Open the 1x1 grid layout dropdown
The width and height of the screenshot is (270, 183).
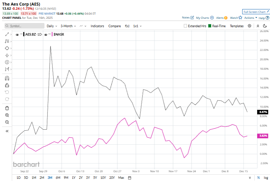click(137, 26)
